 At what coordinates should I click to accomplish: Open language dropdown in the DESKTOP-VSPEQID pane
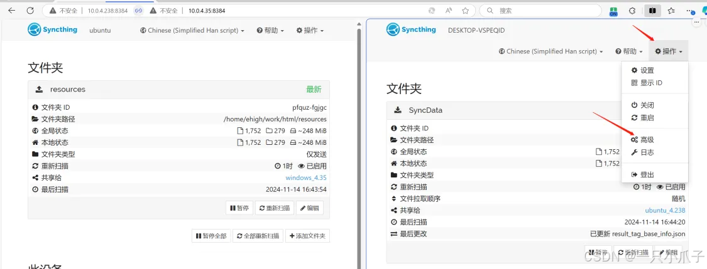tap(551, 51)
